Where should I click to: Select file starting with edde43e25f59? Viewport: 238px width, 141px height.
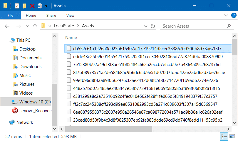pyautogui.click(x=148, y=57)
